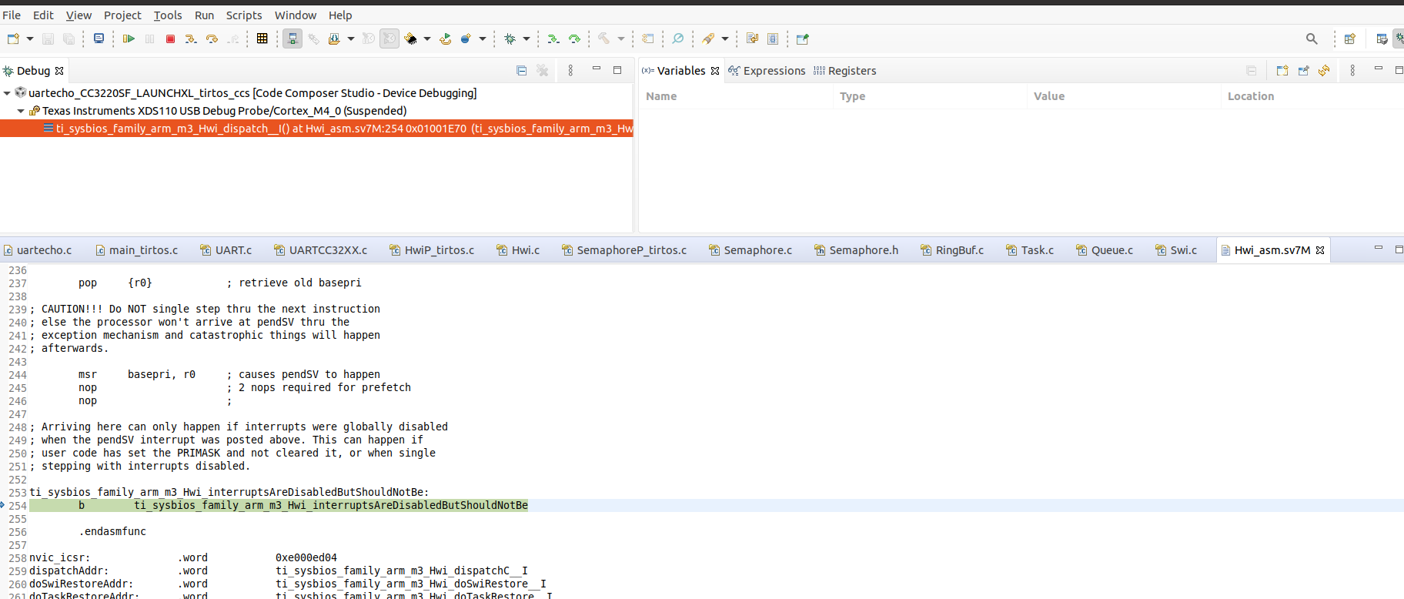Image resolution: width=1404 pixels, height=599 pixels.
Task: Click the Value column header in Variables
Action: coord(1049,96)
